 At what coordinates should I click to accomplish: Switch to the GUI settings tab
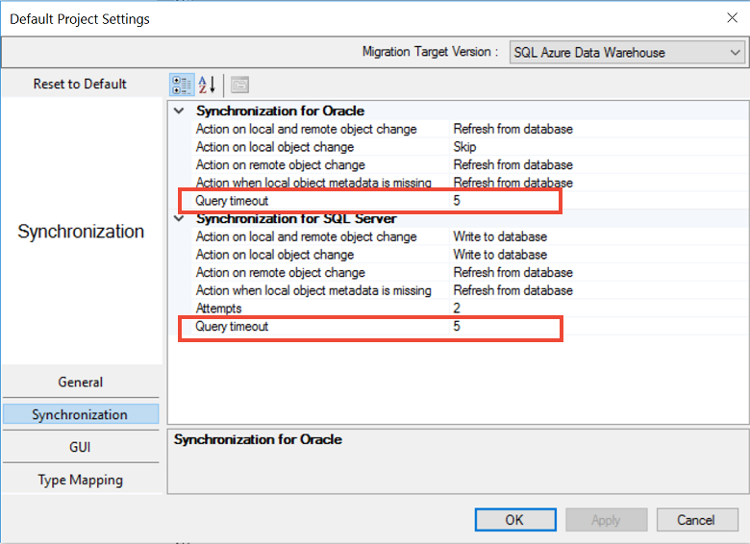tap(81, 447)
